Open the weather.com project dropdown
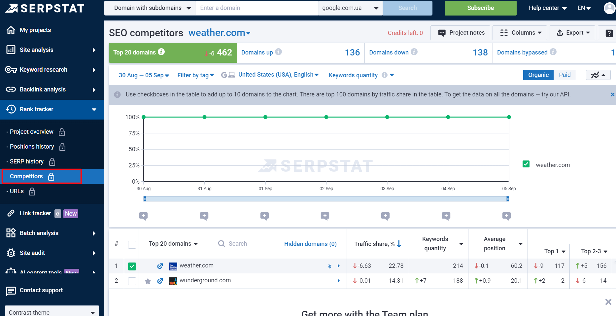The image size is (616, 316). [219, 33]
